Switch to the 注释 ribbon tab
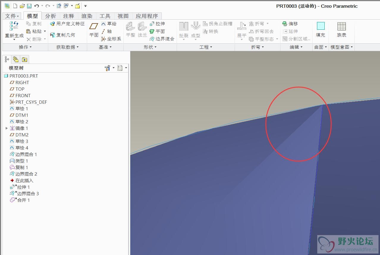 point(69,16)
